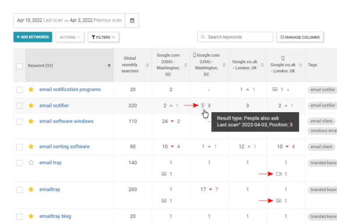Click branded keyword tag in emailtray row
This screenshot has width=337, height=224.
coord(323,190)
